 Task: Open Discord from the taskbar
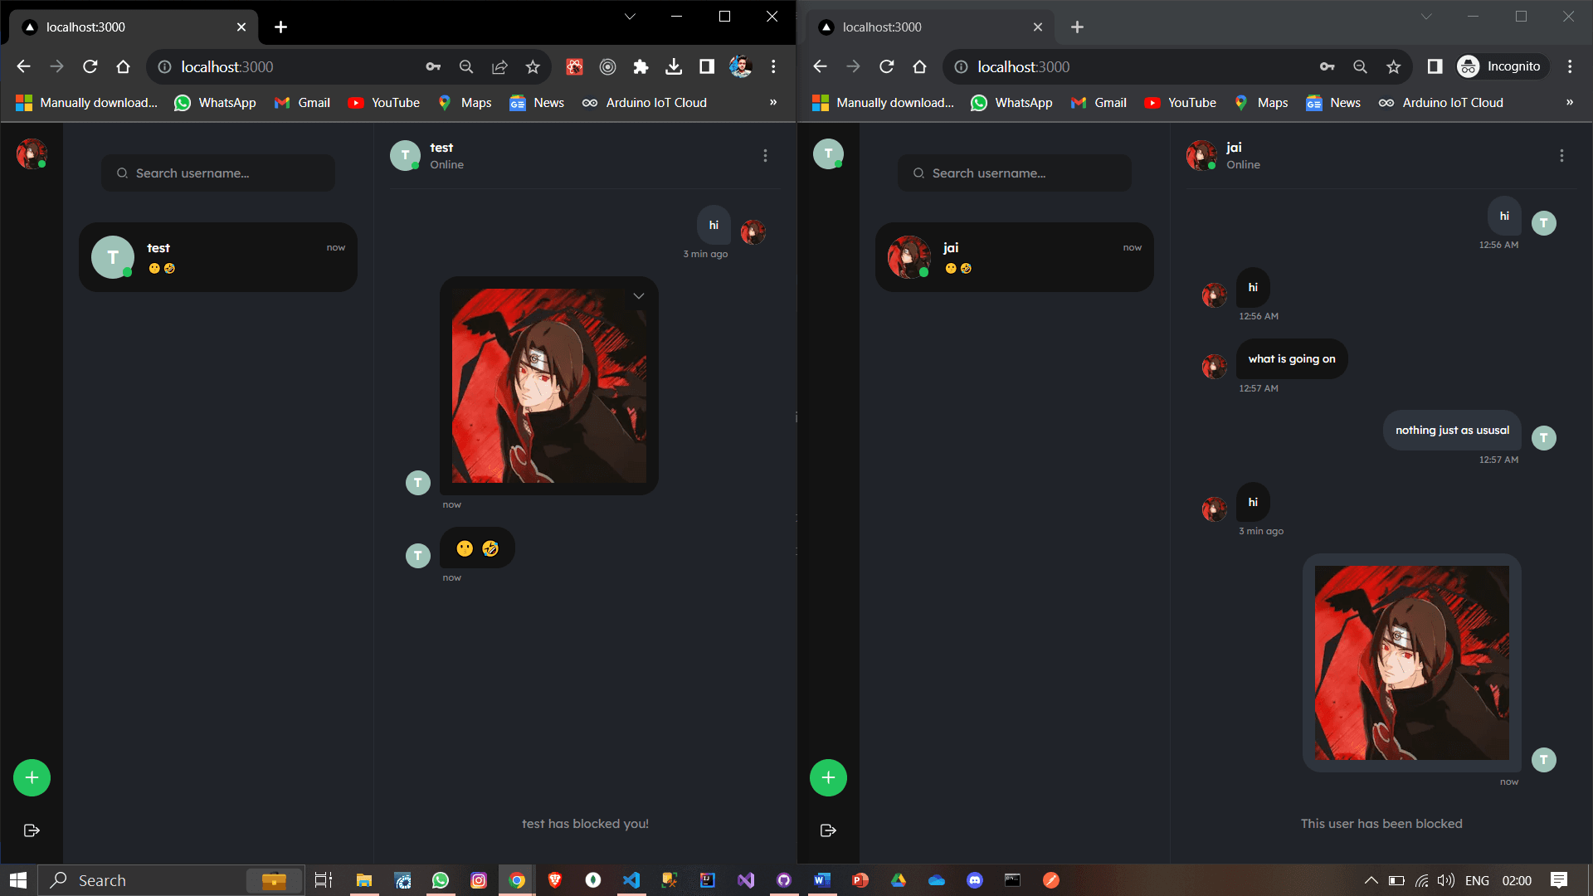tap(975, 880)
